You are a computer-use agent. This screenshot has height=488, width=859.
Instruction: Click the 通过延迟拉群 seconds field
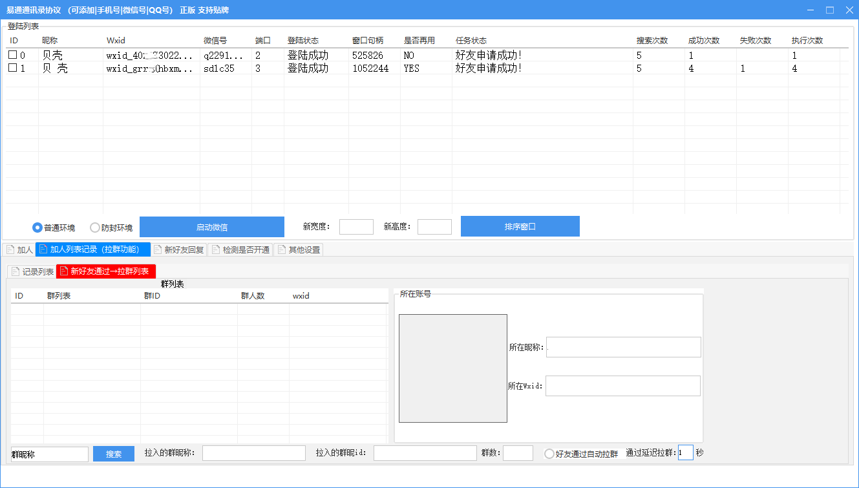[x=686, y=452]
